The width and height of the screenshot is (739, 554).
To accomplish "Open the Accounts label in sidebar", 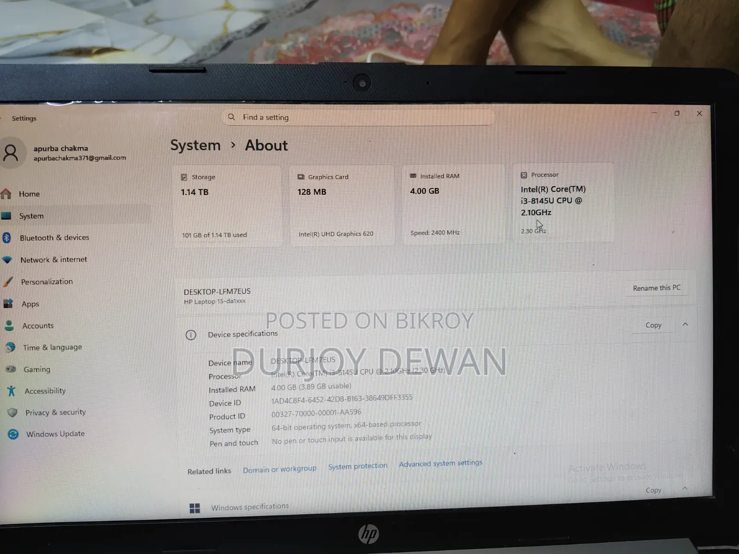I will tap(38, 325).
